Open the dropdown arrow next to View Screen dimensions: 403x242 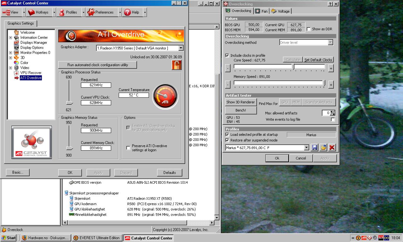(24, 12)
